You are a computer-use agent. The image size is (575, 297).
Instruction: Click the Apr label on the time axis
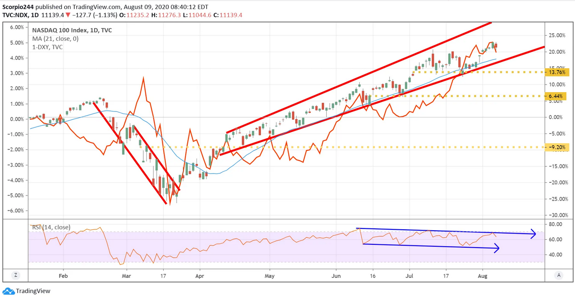200,275
